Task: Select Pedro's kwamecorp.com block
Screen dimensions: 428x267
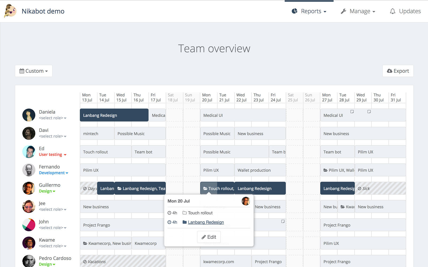Action: tap(226, 261)
